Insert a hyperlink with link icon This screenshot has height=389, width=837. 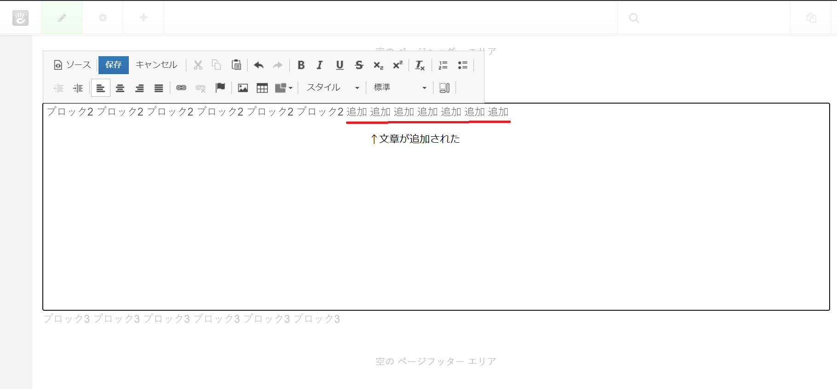tap(181, 88)
